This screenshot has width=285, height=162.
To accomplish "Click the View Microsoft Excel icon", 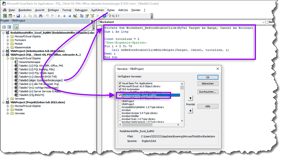I will [5, 16].
